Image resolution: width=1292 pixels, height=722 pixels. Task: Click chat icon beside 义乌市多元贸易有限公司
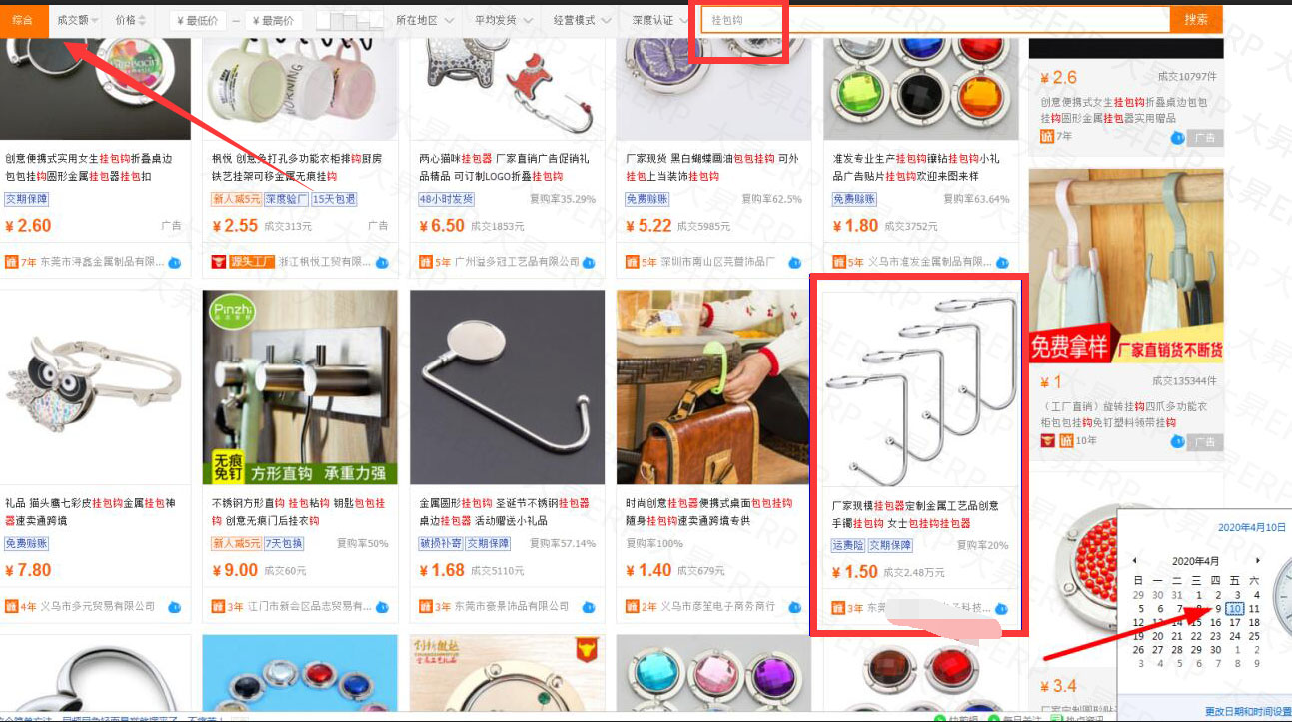click(x=175, y=606)
